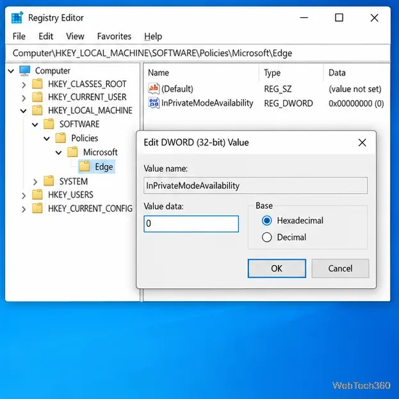Open the Edit menu
Viewport: 399px width, 399px height.
click(46, 37)
